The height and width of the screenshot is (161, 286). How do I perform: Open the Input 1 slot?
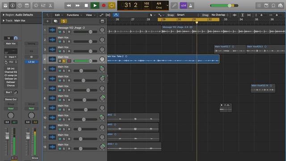coord(13,57)
